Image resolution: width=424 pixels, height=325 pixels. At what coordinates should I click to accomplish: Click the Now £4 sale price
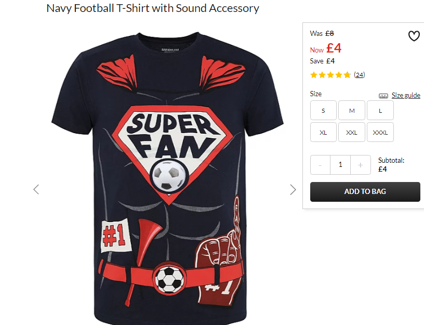[326, 48]
